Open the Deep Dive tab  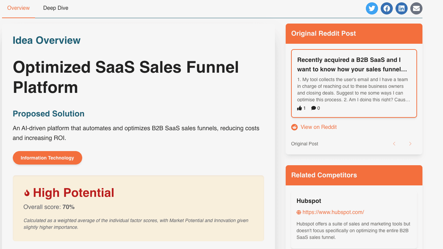56,8
